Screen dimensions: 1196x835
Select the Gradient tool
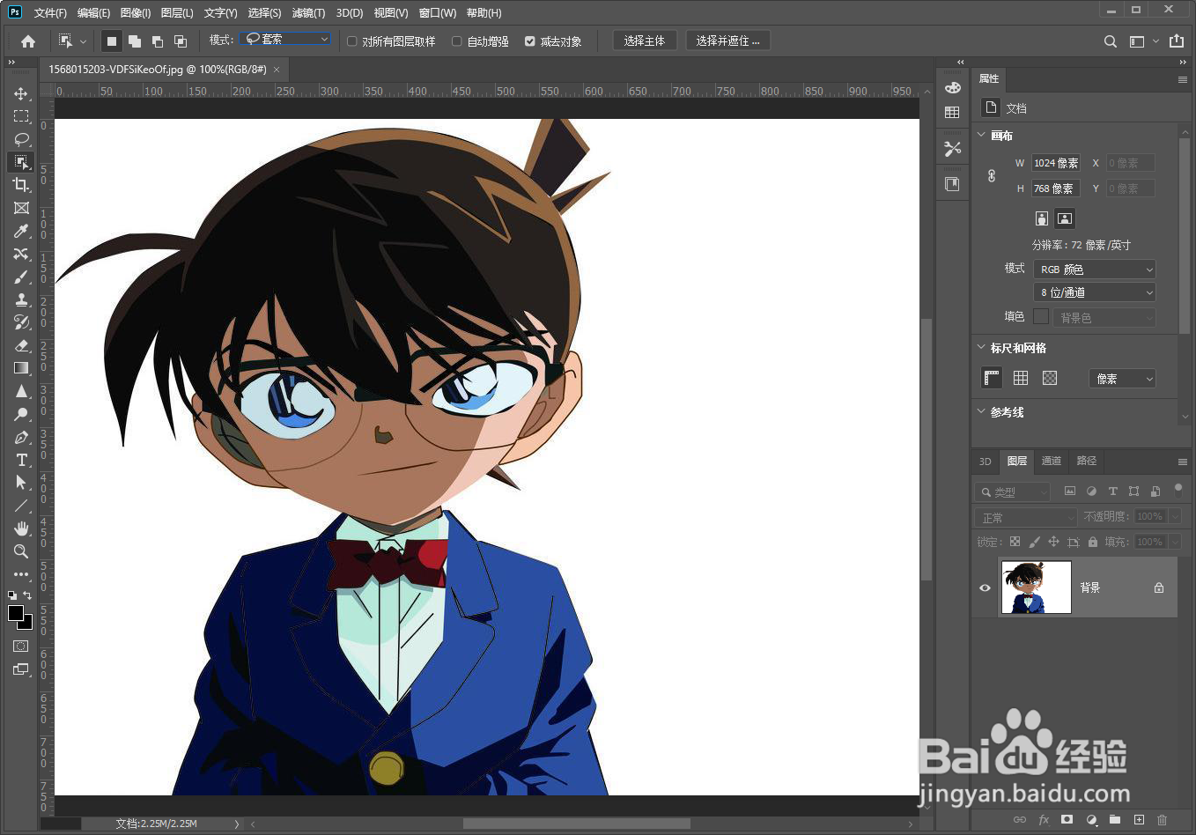(21, 368)
